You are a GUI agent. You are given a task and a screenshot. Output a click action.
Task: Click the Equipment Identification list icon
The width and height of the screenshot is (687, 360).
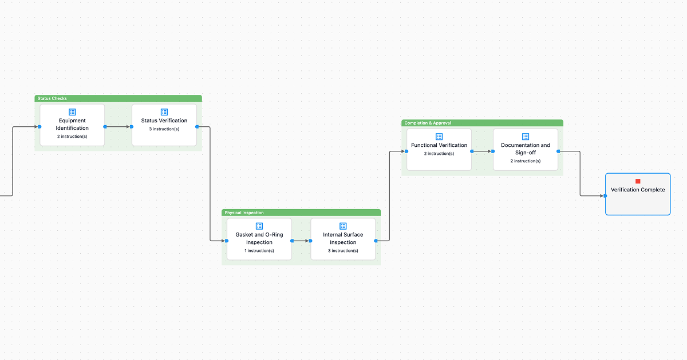coord(72,112)
